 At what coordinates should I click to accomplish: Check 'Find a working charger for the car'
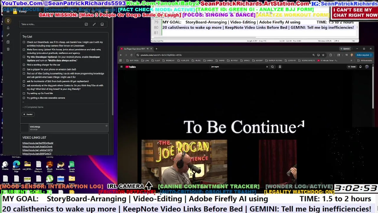pos(24,65)
